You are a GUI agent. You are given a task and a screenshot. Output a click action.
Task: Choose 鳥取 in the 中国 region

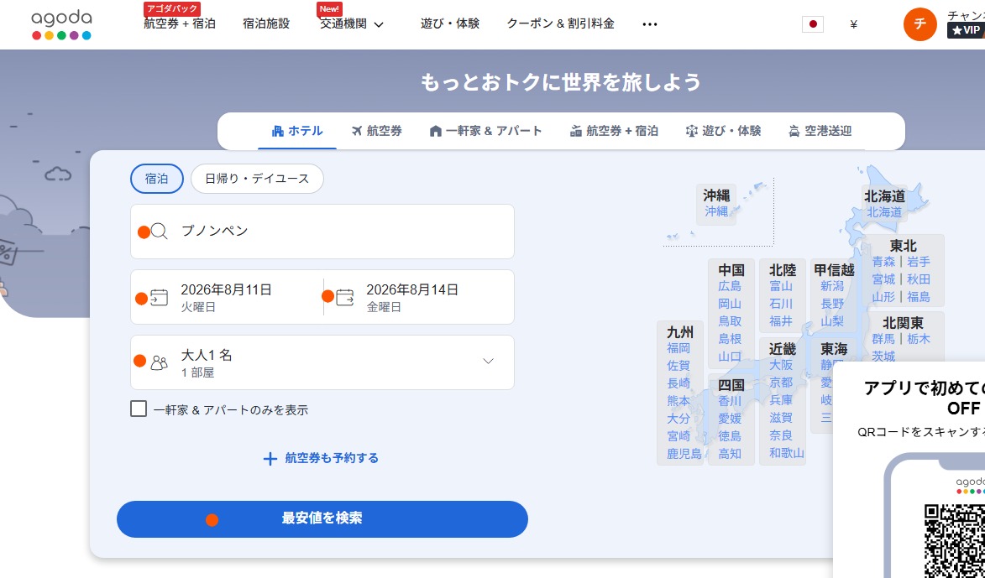[730, 321]
